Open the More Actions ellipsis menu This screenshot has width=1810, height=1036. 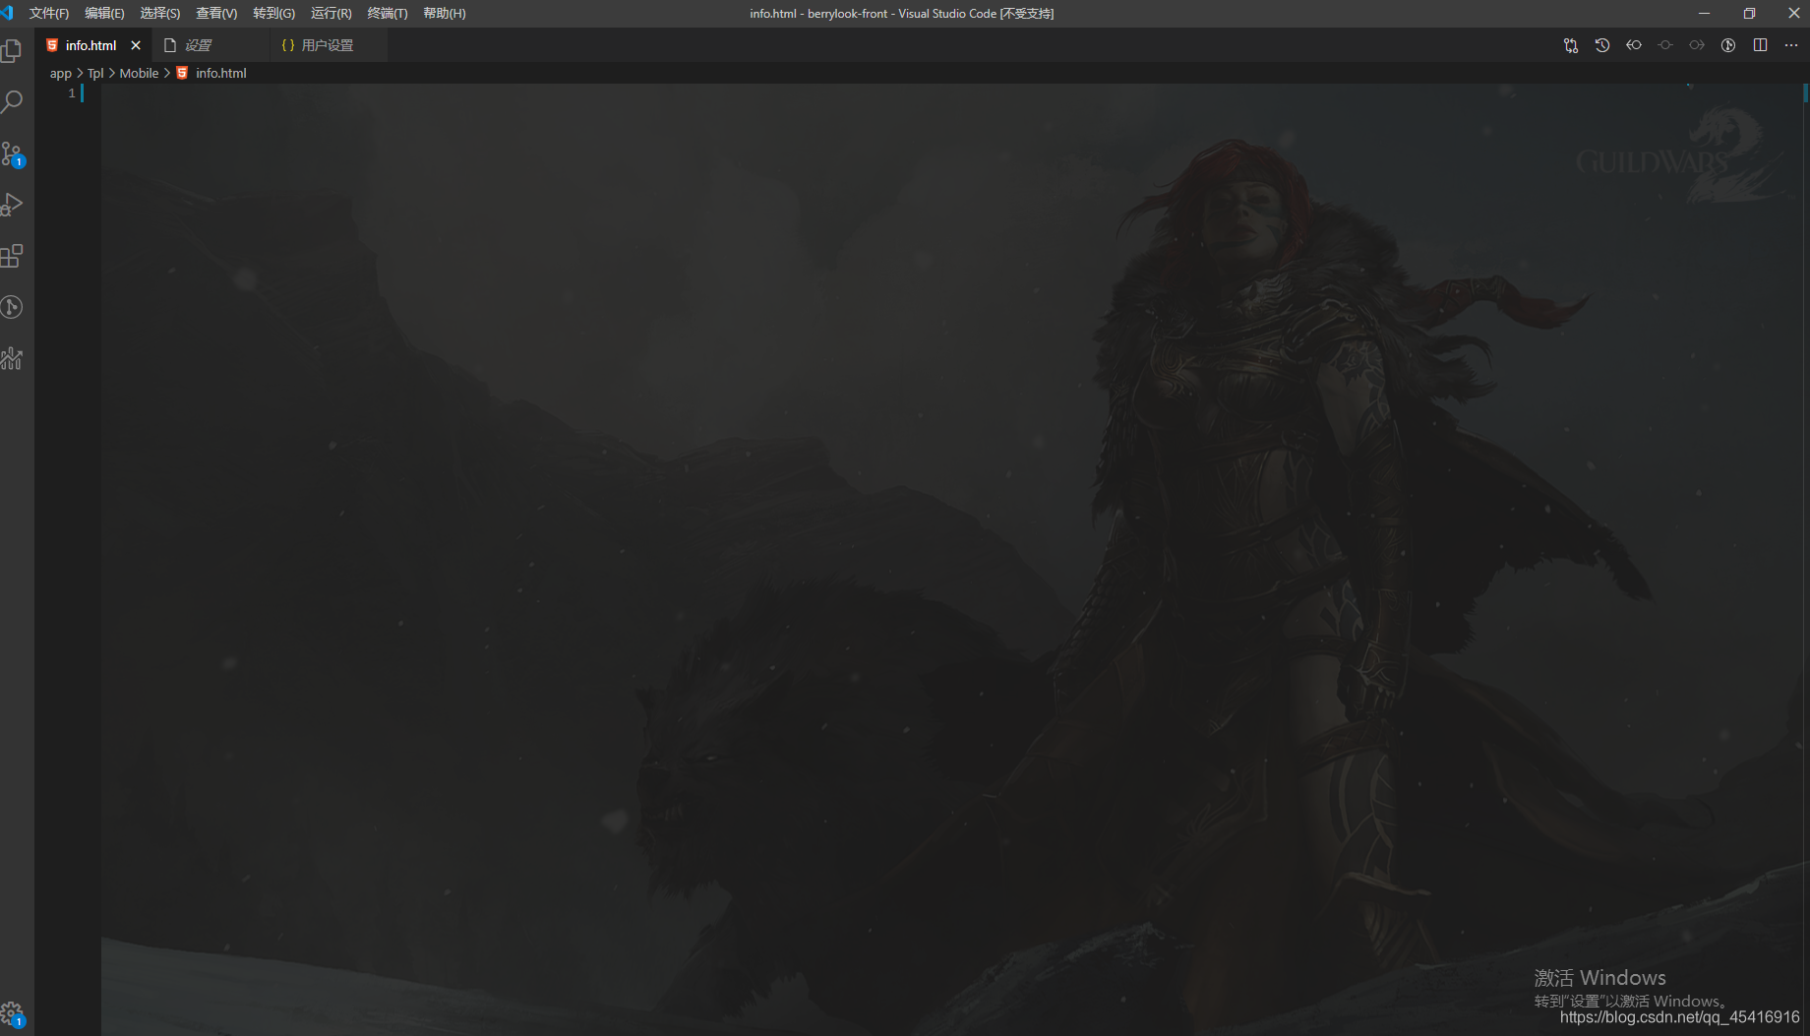[1791, 45]
